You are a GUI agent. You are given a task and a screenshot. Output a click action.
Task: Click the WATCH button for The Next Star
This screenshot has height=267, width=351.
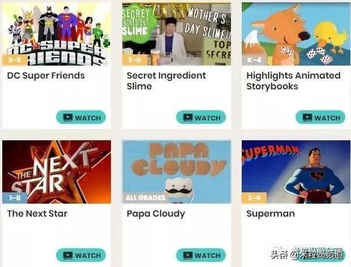(81, 255)
